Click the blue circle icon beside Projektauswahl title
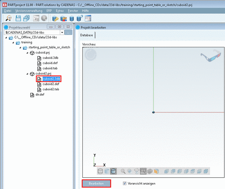The height and width of the screenshot is (189, 225). tap(6, 27)
